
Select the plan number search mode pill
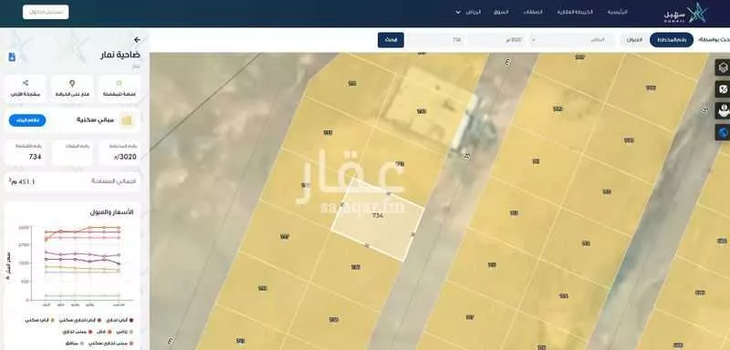pyautogui.click(x=672, y=40)
